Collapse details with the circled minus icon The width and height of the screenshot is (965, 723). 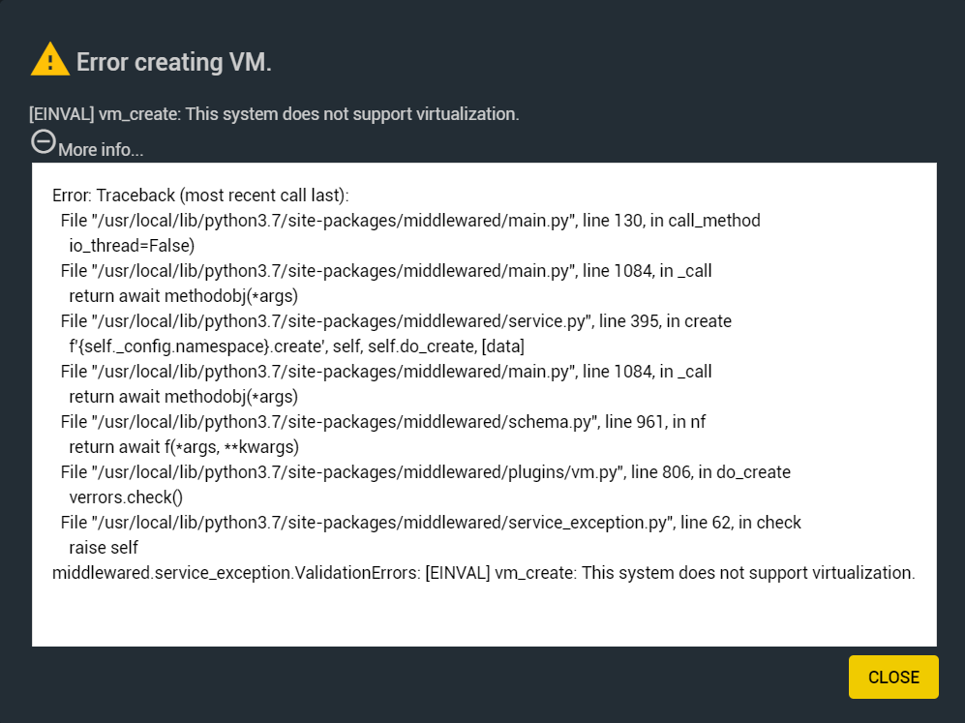point(44,141)
